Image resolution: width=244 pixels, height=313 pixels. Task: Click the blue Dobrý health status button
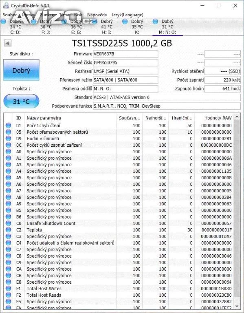21,70
